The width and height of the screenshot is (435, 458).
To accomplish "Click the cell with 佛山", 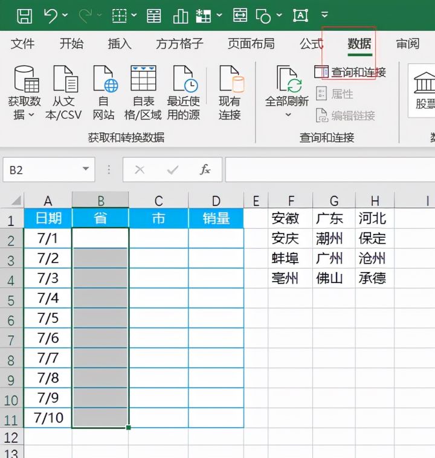I will click(334, 278).
